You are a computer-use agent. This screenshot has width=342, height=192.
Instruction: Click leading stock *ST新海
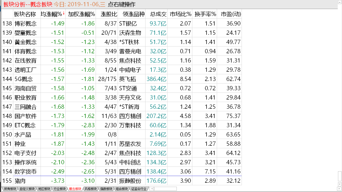pyautogui.click(x=129, y=107)
